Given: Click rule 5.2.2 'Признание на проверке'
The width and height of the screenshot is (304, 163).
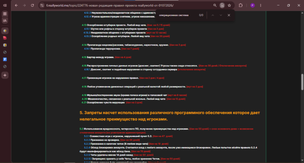Looking at the screenshot, I should pyautogui.click(x=112, y=140).
